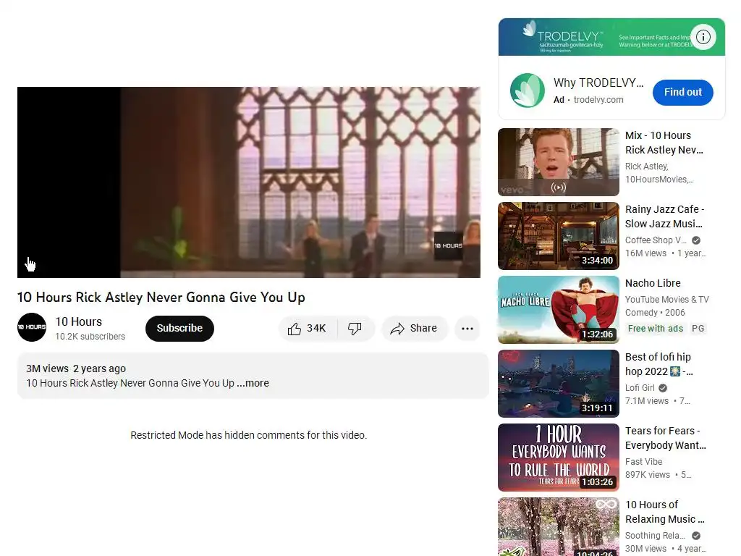Click the Restricted Mode comments notice

point(249,435)
